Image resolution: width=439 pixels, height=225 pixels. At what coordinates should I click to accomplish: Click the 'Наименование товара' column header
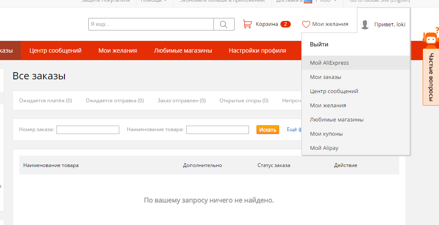[x=51, y=165]
